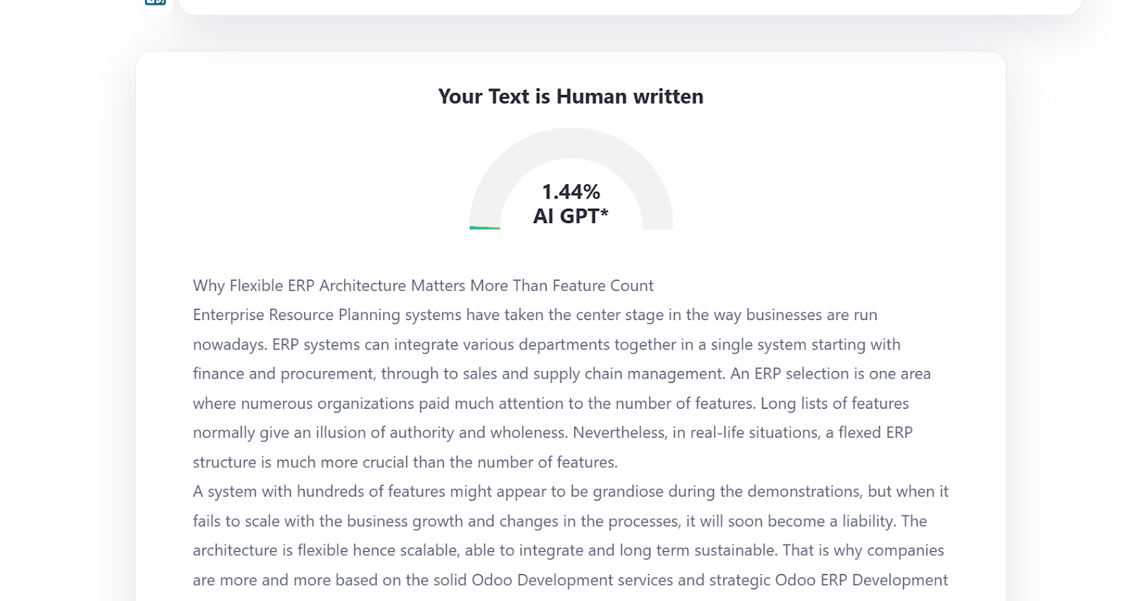This screenshot has width=1144, height=601.
Task: Click the Your Text is Human written heading
Action: tap(570, 96)
